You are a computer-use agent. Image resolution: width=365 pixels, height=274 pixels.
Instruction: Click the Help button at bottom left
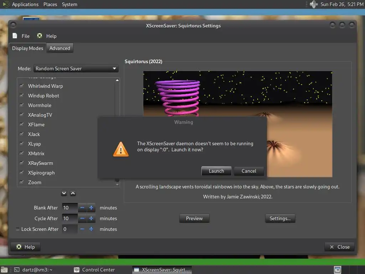pyautogui.click(x=26, y=247)
